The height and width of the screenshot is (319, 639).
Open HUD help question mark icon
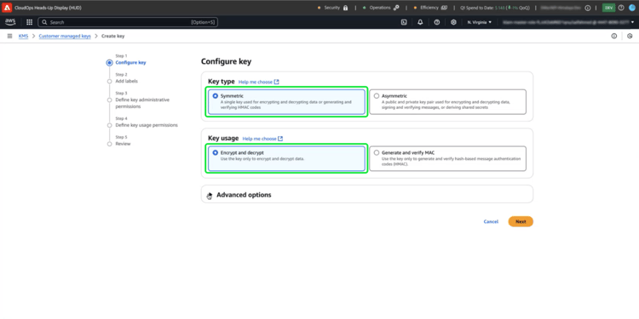(621, 8)
